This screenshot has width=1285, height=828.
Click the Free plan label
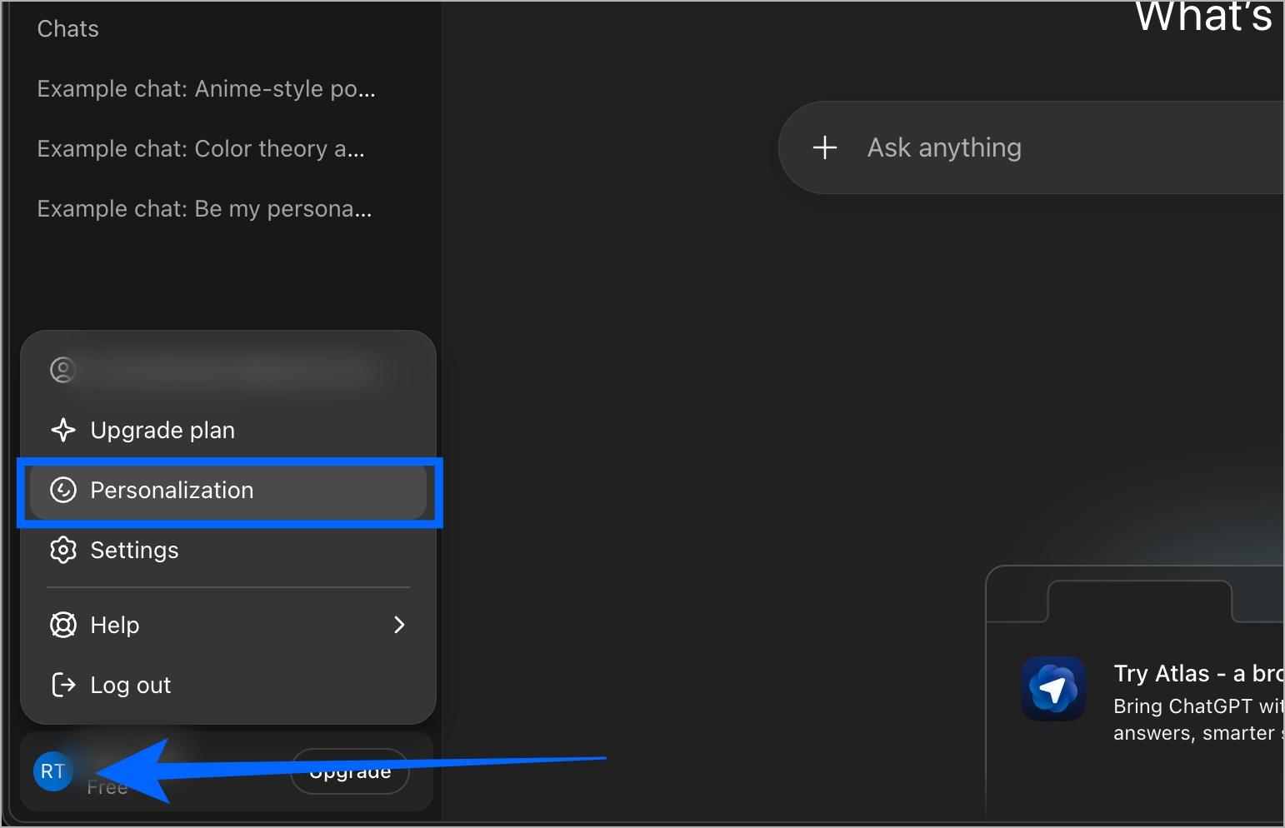(107, 786)
